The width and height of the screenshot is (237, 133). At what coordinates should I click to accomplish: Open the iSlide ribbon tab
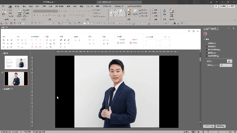pos(17,6)
